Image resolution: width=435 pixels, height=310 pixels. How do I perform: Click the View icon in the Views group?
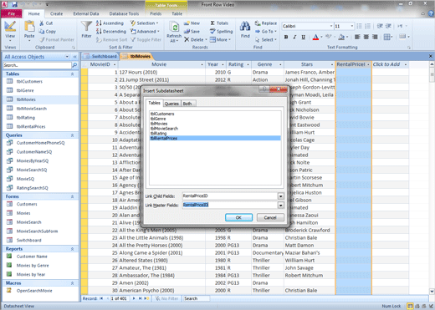10,26
